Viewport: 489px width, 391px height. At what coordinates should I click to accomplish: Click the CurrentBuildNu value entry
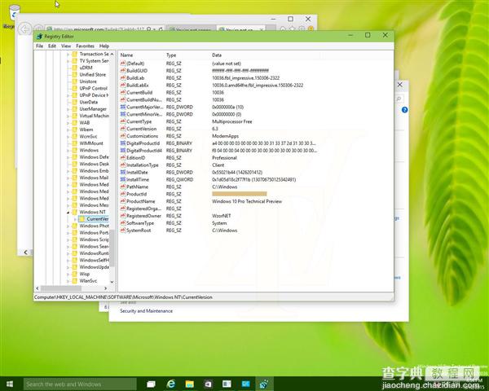click(x=144, y=99)
